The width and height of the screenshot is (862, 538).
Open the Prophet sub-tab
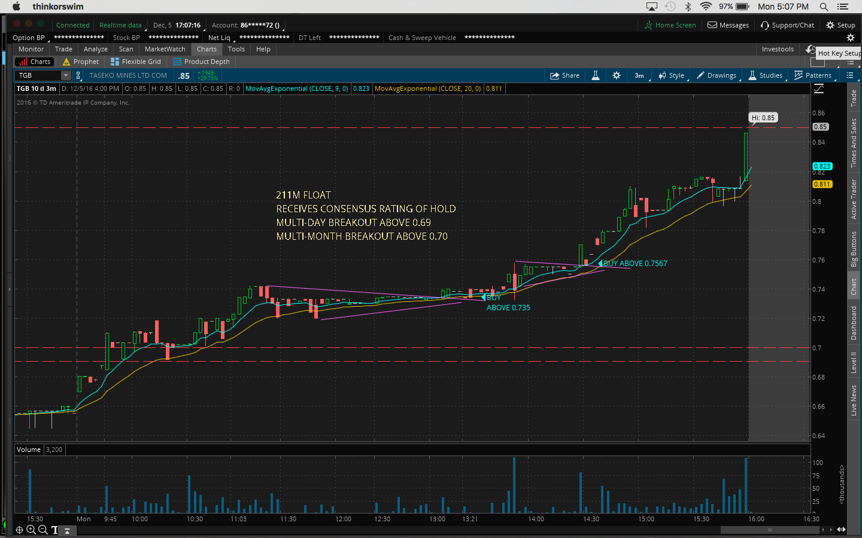click(81, 62)
